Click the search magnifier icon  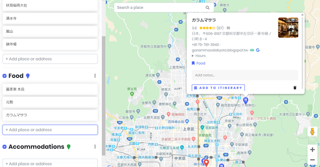point(207,8)
